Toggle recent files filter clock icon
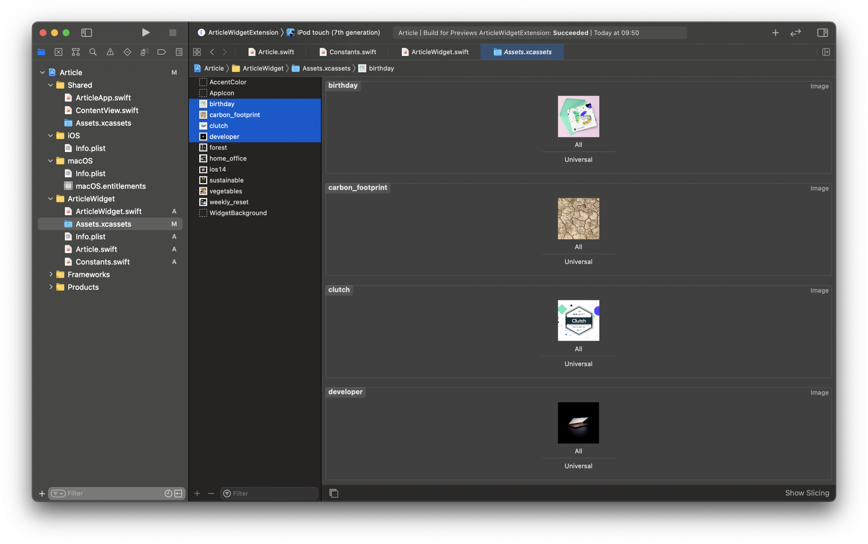The image size is (868, 544). pyautogui.click(x=168, y=493)
